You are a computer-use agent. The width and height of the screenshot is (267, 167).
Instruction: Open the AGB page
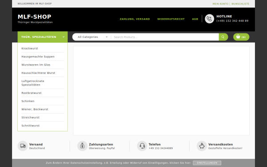(x=195, y=19)
